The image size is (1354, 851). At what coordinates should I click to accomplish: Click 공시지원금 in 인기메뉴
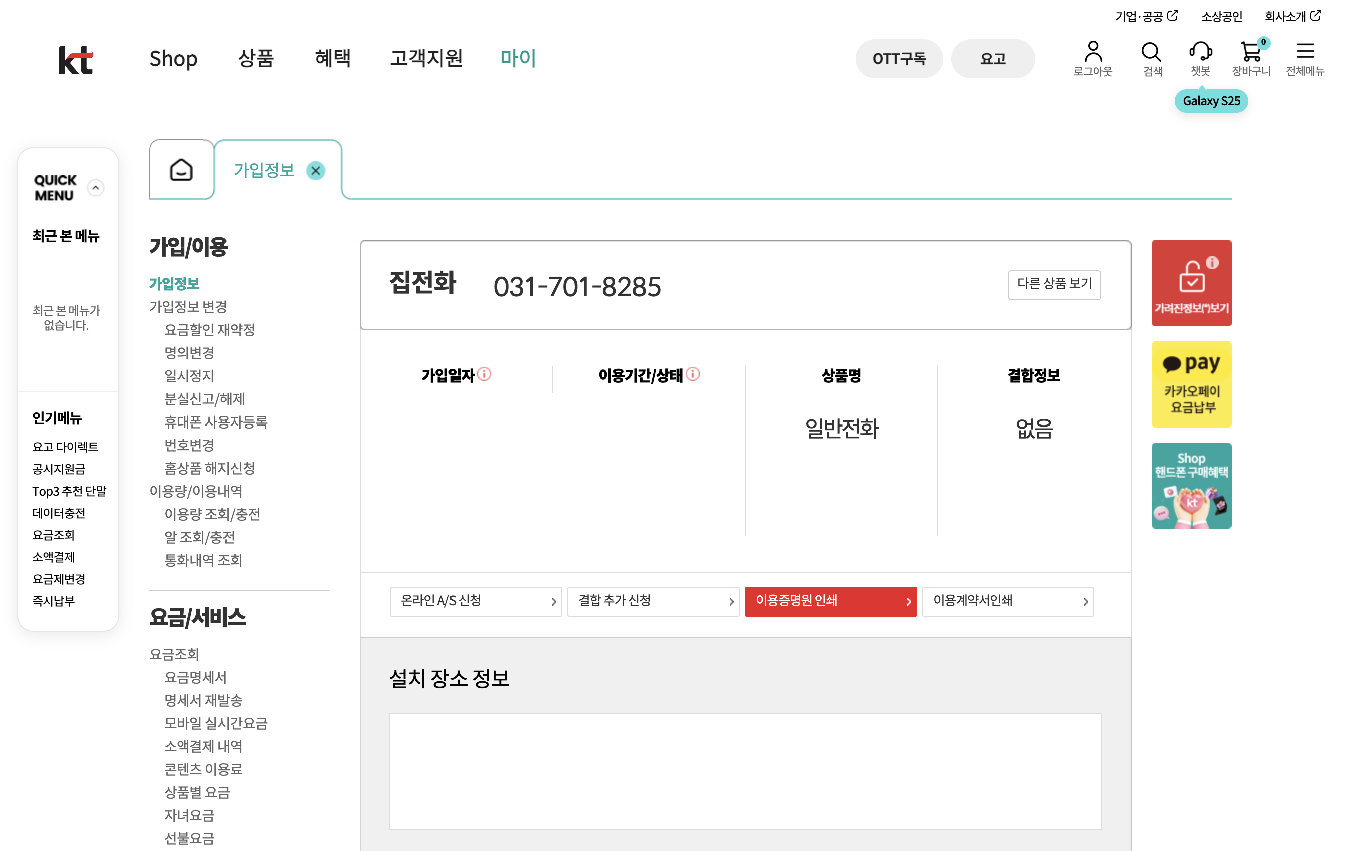[59, 469]
